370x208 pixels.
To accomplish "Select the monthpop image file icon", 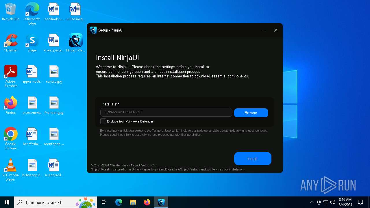I will (54, 137).
